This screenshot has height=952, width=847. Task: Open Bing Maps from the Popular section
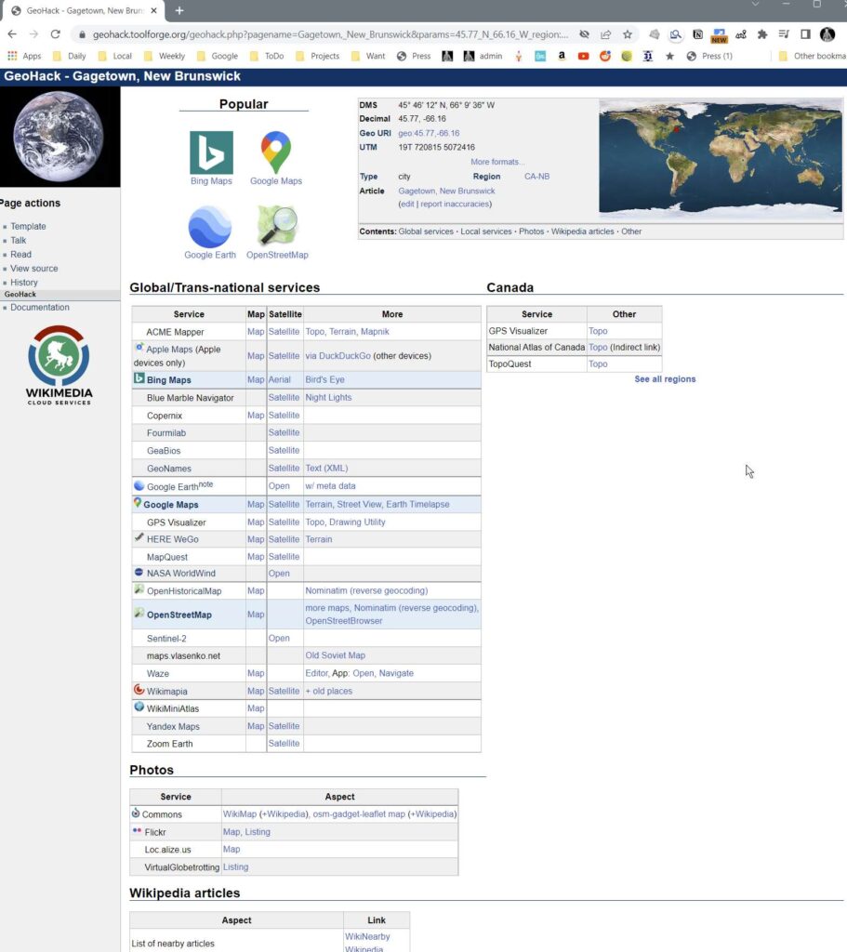point(211,153)
